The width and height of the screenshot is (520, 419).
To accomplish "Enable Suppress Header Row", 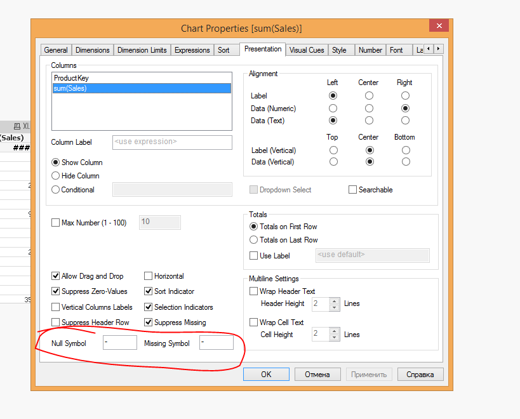I will tap(56, 323).
